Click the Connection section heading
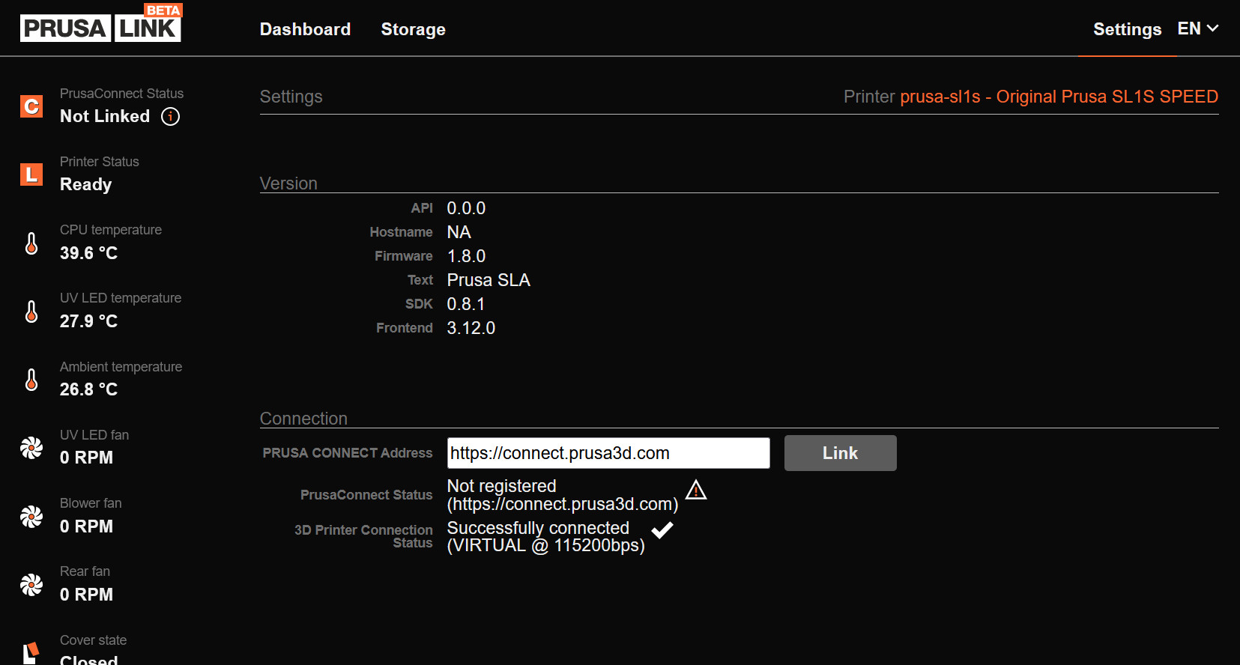 [303, 419]
